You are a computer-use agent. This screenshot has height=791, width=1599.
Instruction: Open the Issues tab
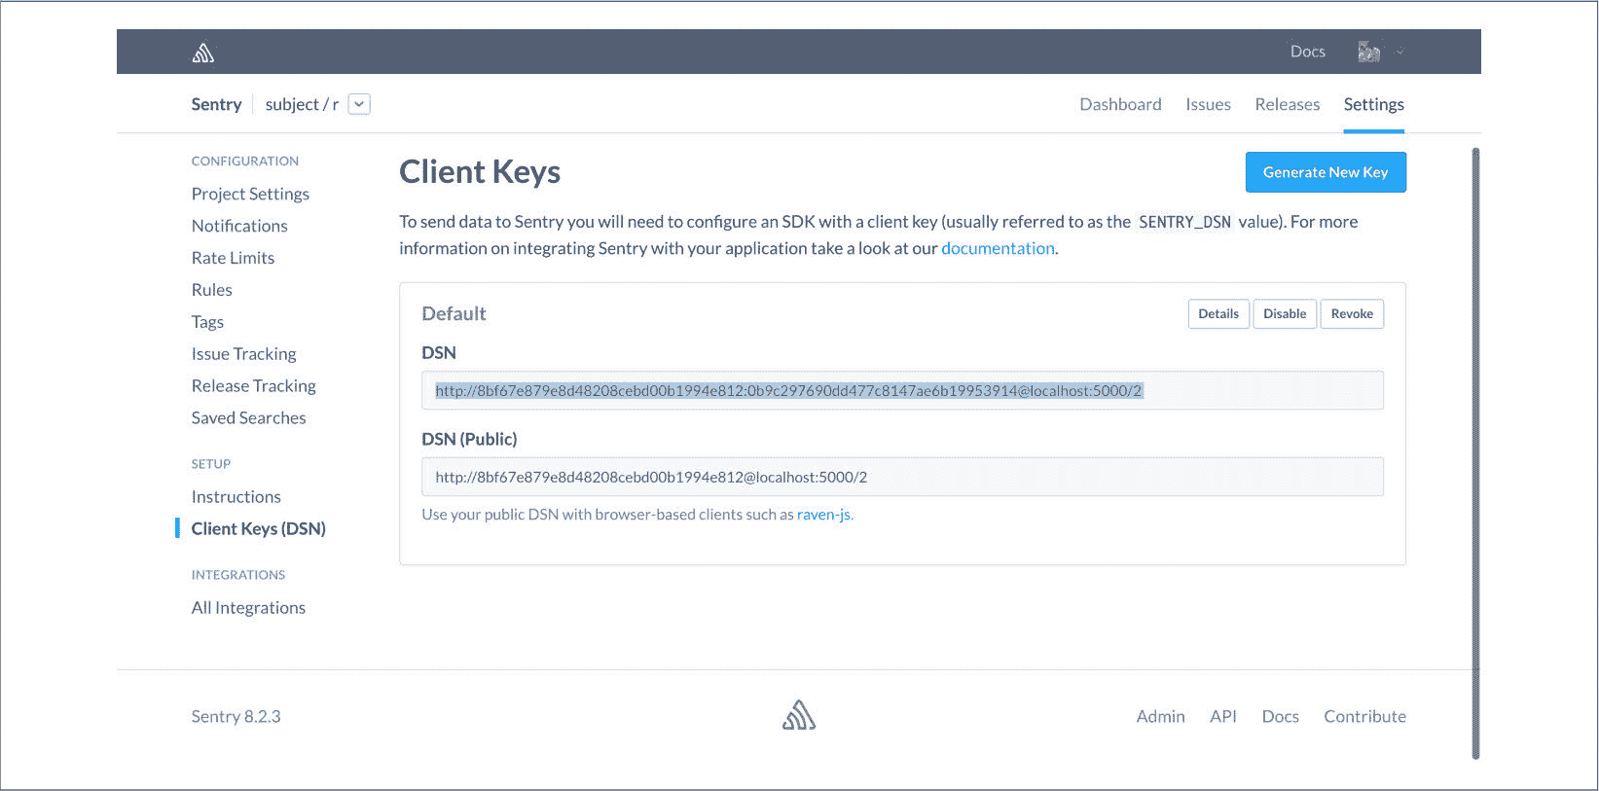1208,104
